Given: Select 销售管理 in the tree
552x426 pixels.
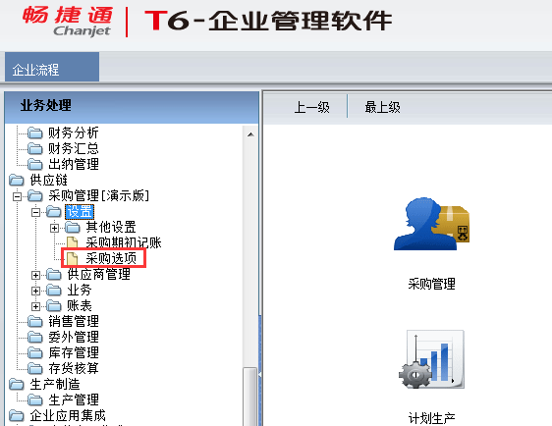Looking at the screenshot, I should 74,322.
